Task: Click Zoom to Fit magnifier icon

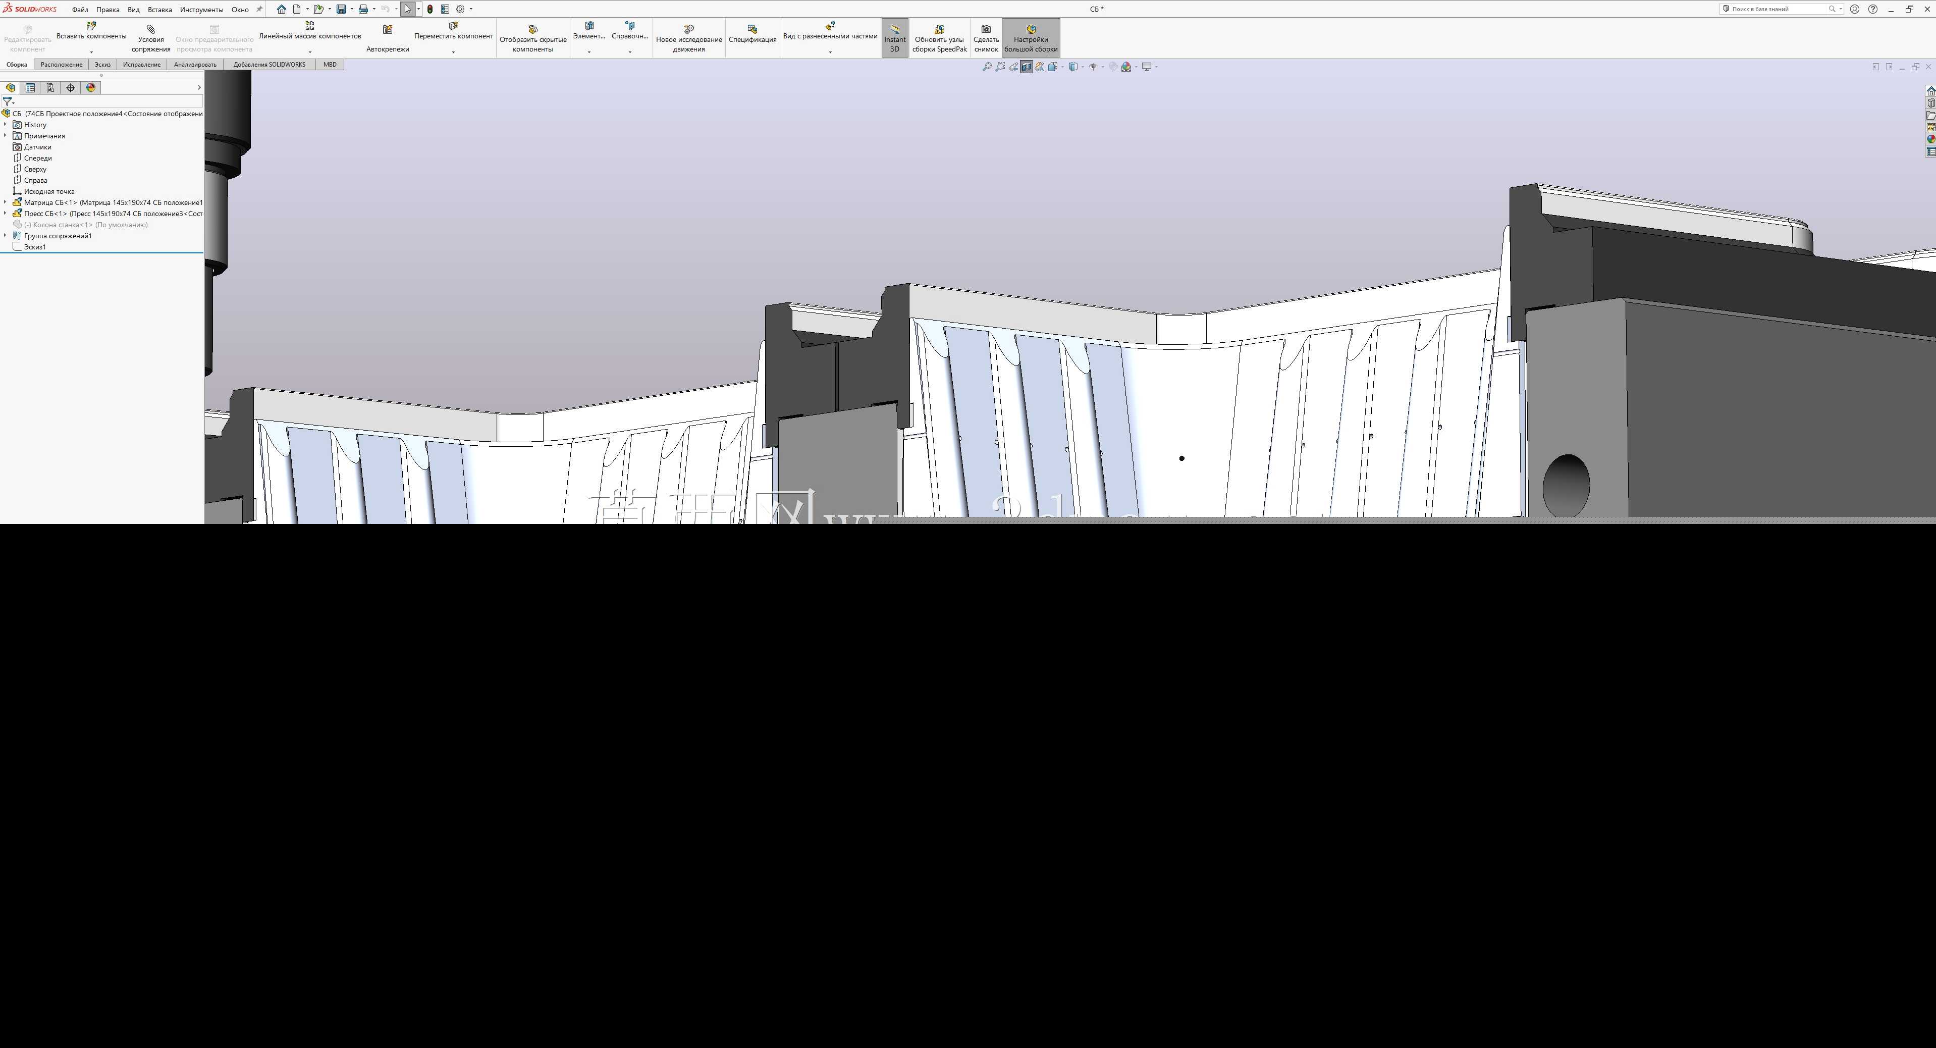Action: [x=987, y=67]
